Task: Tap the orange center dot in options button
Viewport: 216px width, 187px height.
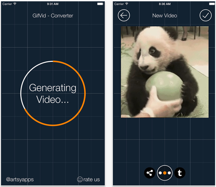Action: click(165, 173)
